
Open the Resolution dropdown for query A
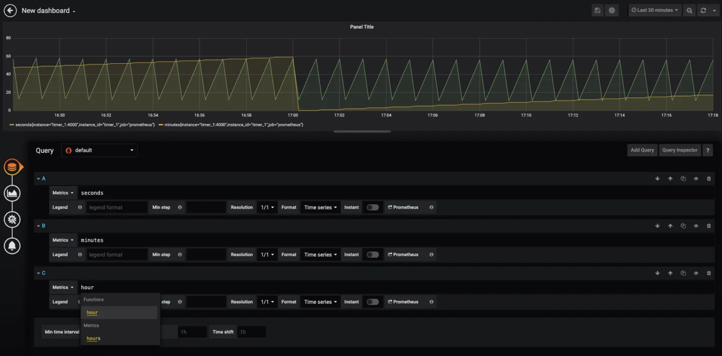tap(267, 207)
